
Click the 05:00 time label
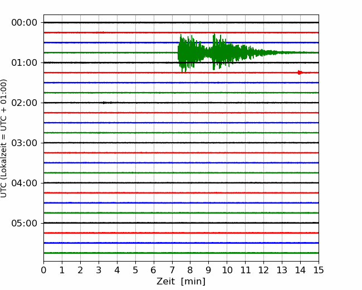[x=25, y=223]
